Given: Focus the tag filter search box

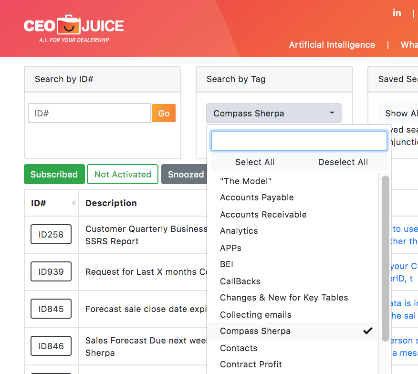Looking at the screenshot, I should [299, 141].
